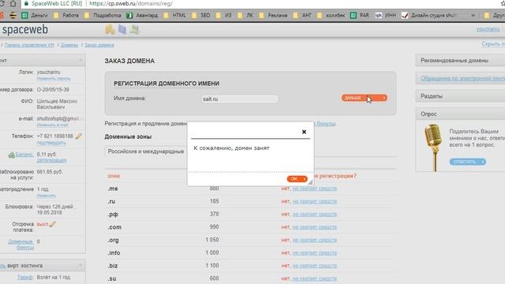Click Изменить under автопродление
Viewport: 505px width, 284px height.
46,196
